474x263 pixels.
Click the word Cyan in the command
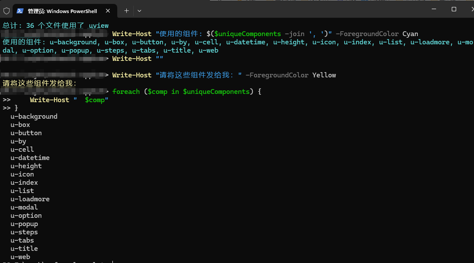point(410,34)
